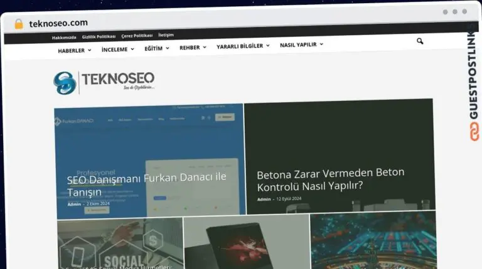Open the roulette casino thumbnail
The height and width of the screenshot is (269, 482).
[373, 240]
